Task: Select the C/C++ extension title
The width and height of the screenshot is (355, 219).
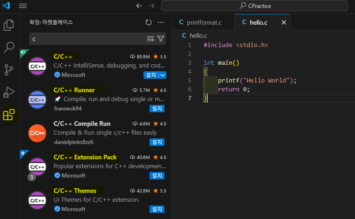Action: 63,56
